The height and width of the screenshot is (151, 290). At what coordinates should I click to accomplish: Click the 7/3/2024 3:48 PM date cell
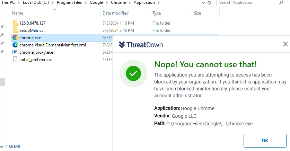click(x=118, y=30)
